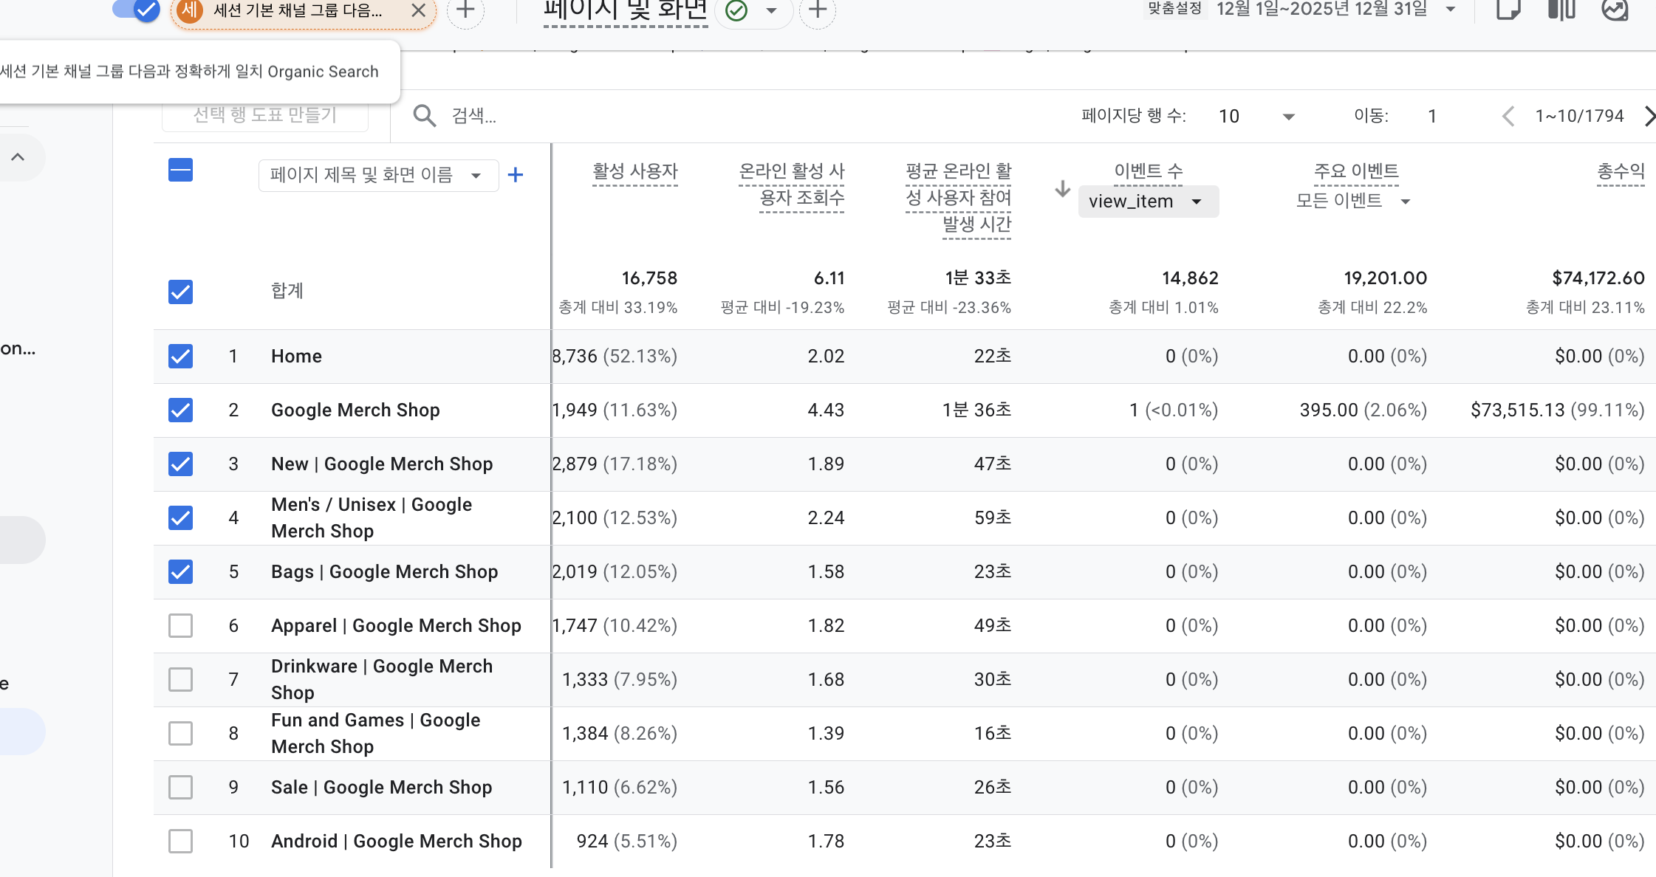
Task: Turn off the comparison toggle switch at top
Action: click(137, 10)
